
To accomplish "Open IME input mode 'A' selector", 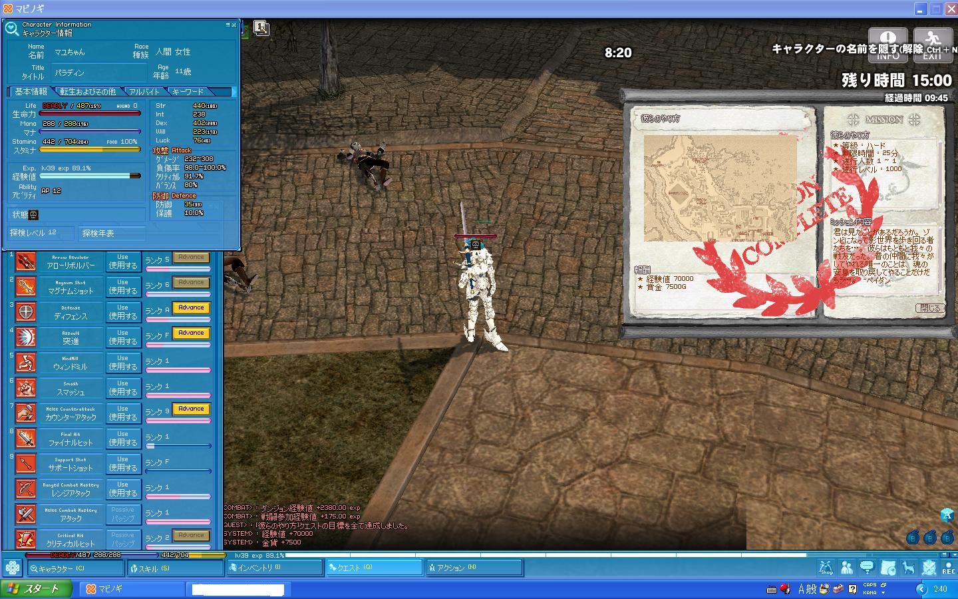I will [802, 589].
